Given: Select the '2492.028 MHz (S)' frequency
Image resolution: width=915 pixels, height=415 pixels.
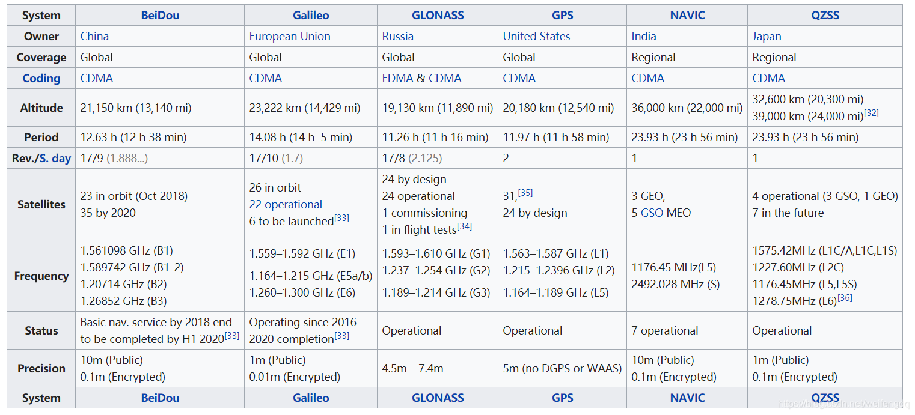Looking at the screenshot, I should [x=676, y=284].
